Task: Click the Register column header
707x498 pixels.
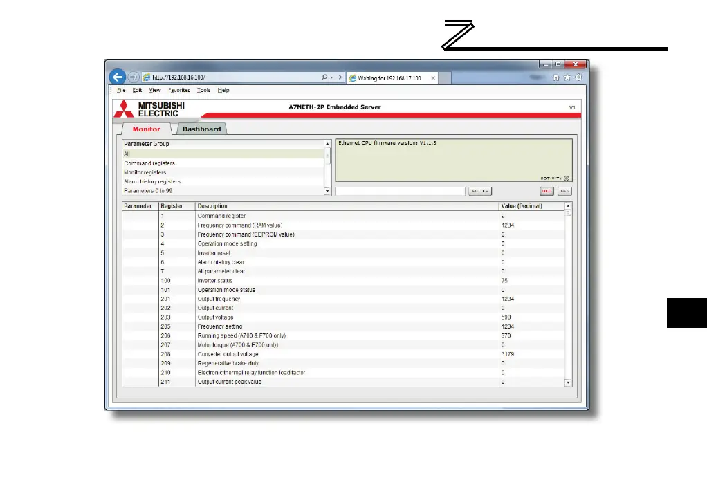Action: pyautogui.click(x=177, y=206)
